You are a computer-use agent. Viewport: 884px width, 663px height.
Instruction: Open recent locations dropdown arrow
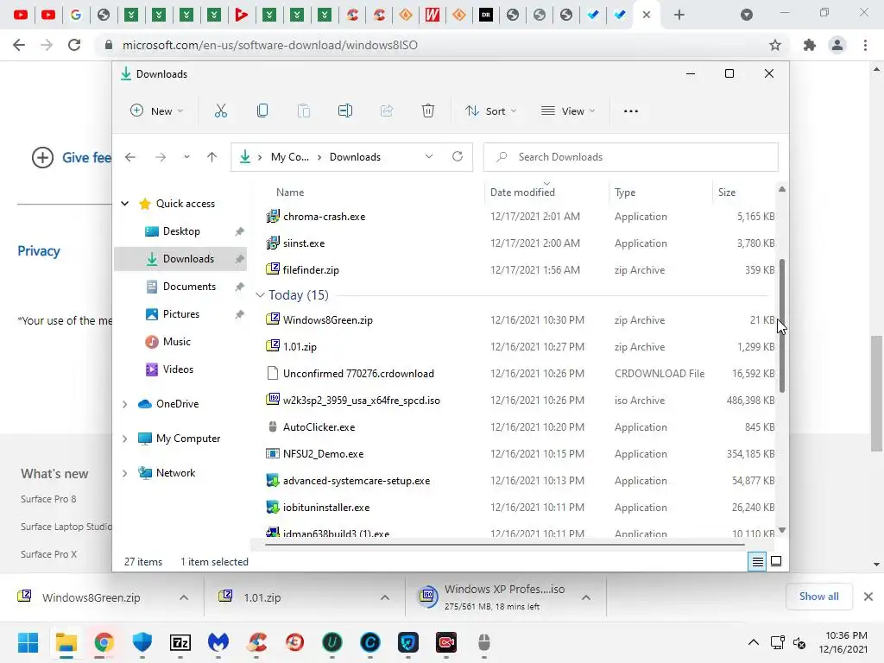[186, 157]
